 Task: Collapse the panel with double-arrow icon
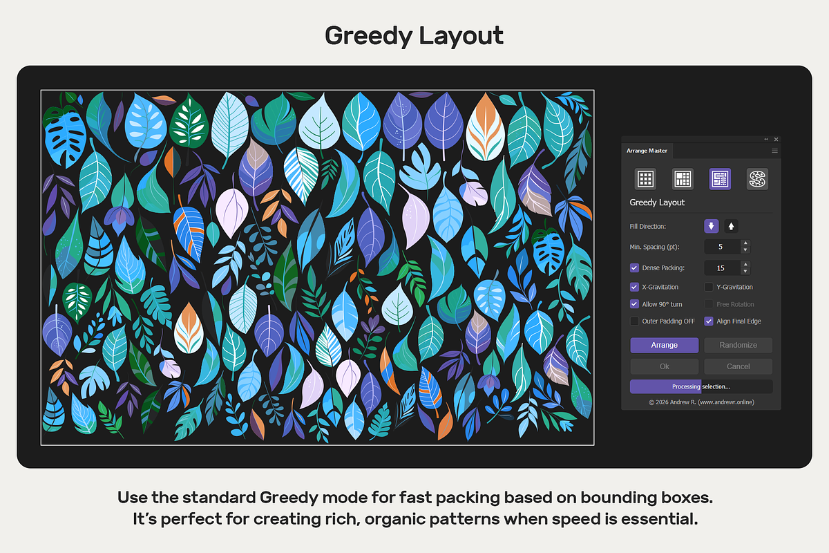[766, 139]
